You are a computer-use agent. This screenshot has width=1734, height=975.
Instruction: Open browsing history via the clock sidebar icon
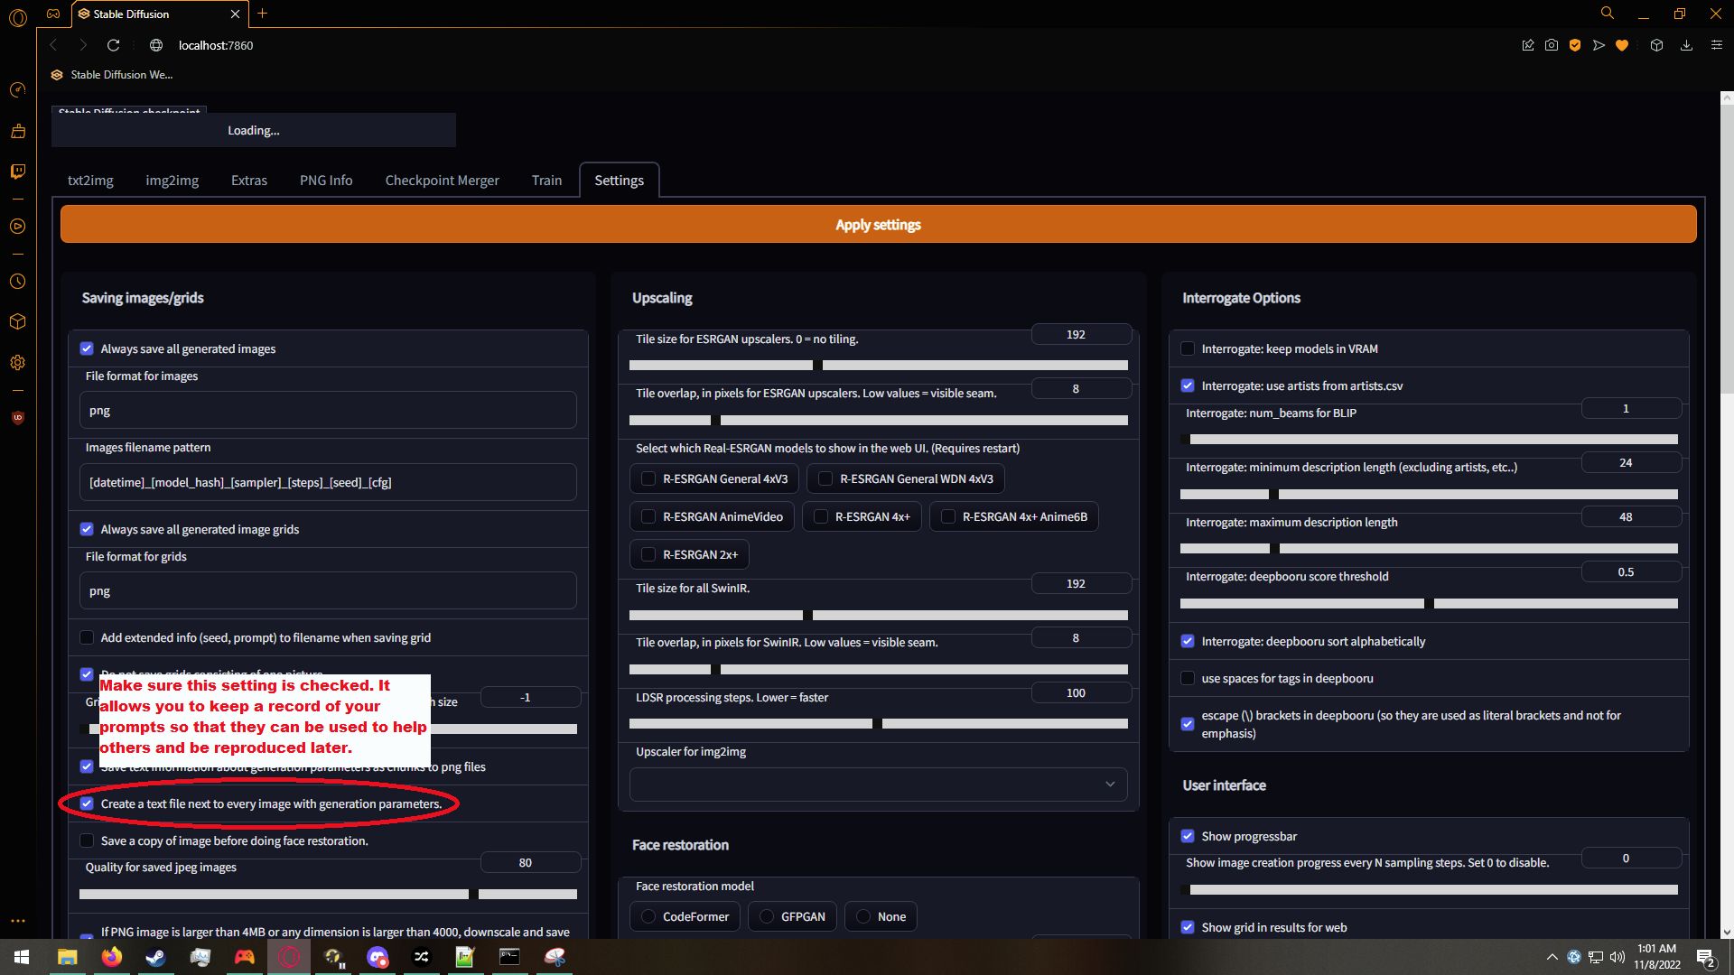click(18, 282)
